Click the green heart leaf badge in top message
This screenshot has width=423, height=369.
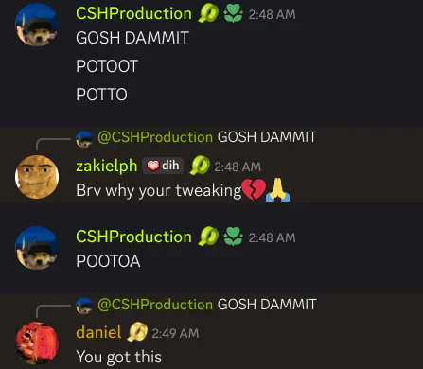pos(233,14)
